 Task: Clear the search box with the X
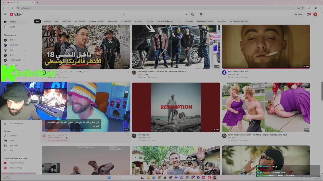tap(186, 14)
